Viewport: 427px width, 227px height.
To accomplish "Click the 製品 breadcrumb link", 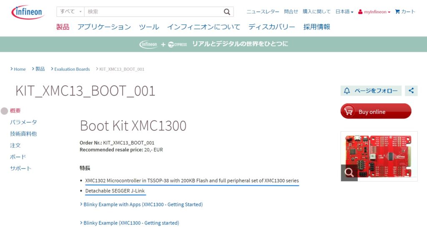I will point(40,69).
